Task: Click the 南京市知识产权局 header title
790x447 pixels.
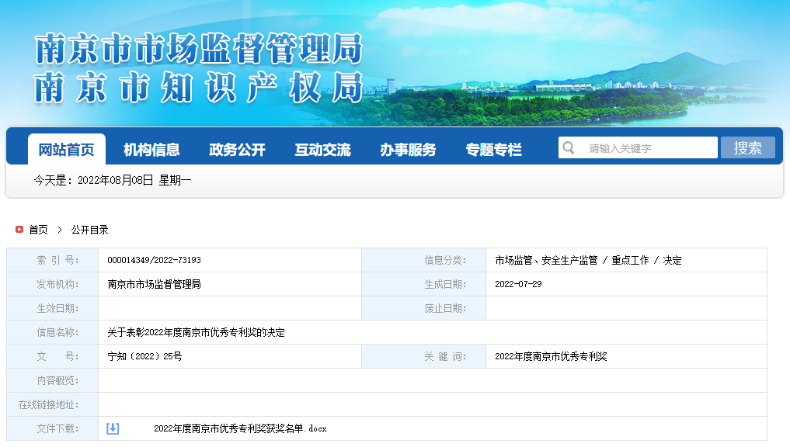Action: (x=199, y=87)
